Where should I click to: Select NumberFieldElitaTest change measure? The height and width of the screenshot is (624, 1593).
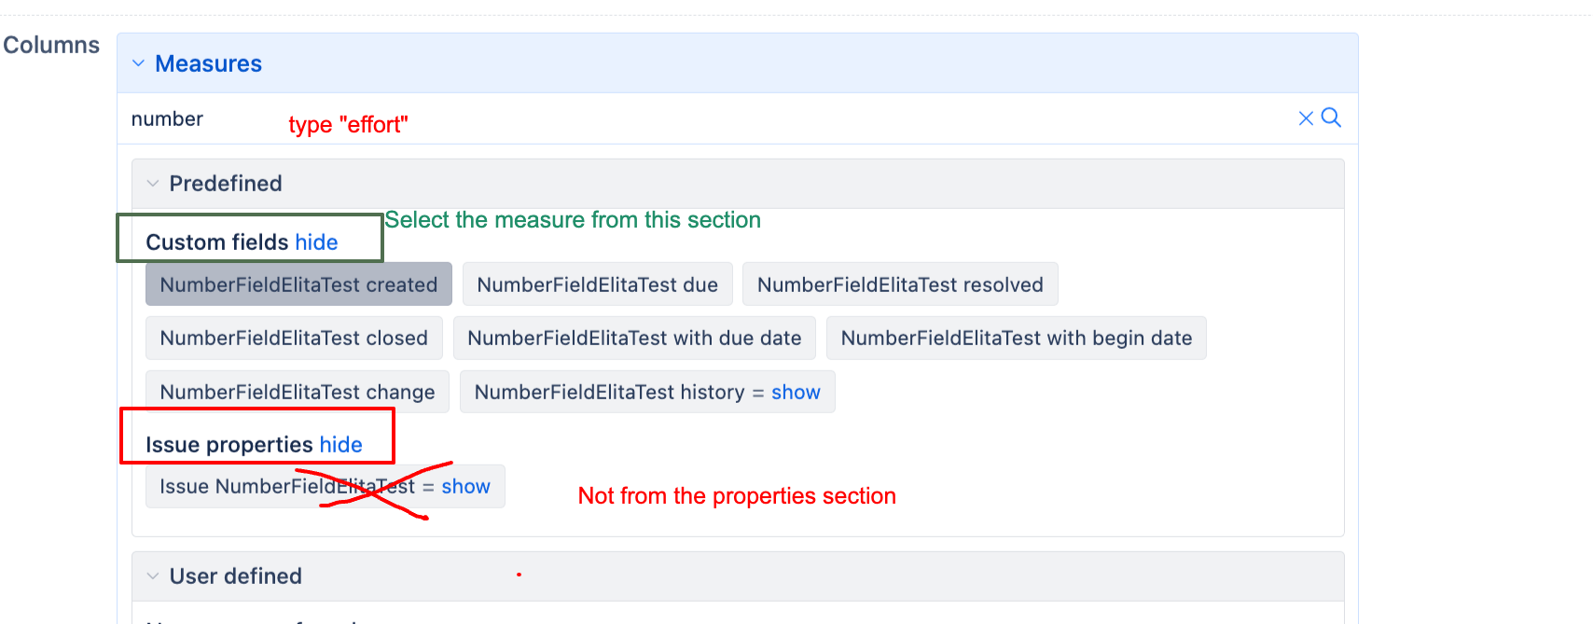click(x=297, y=392)
